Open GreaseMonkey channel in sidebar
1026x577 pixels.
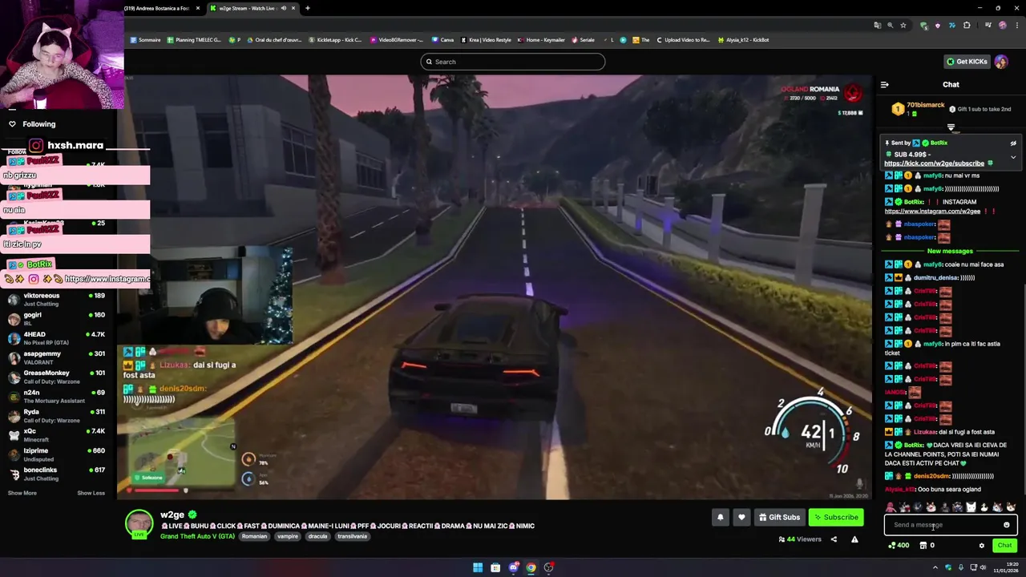point(56,376)
